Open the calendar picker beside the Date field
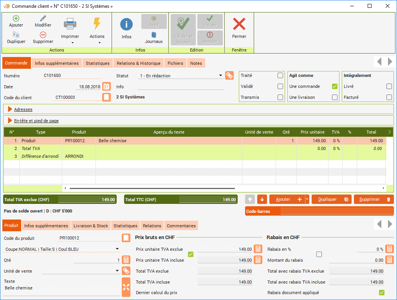The image size is (397, 300). [106, 87]
